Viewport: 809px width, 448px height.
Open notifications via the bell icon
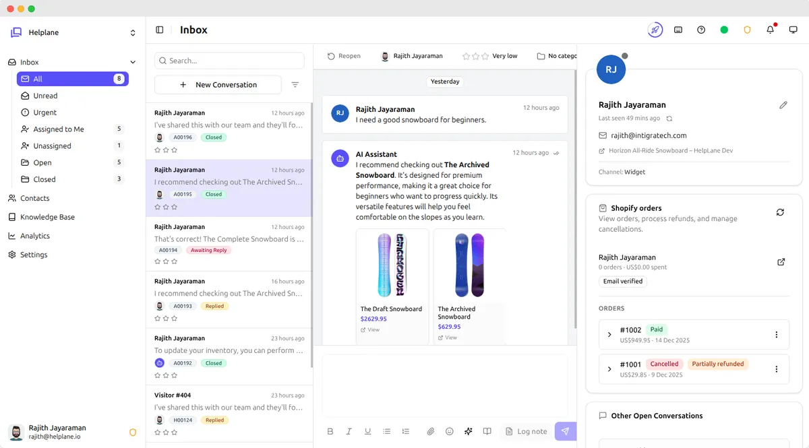[769, 30]
